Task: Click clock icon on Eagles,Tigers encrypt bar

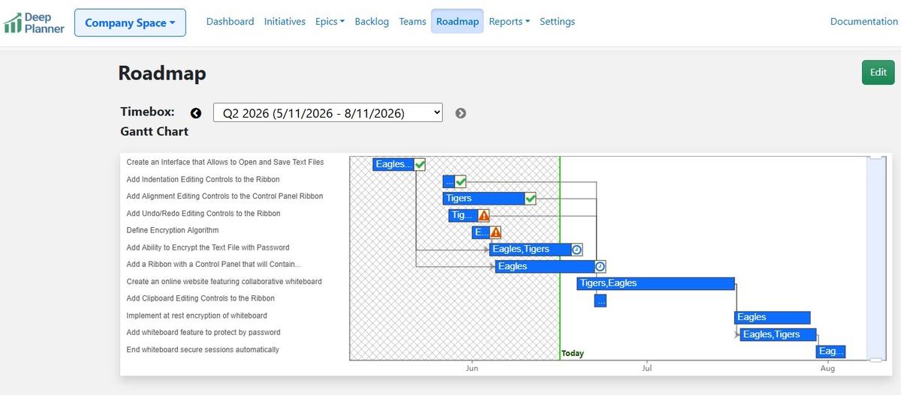Action: pyautogui.click(x=577, y=250)
